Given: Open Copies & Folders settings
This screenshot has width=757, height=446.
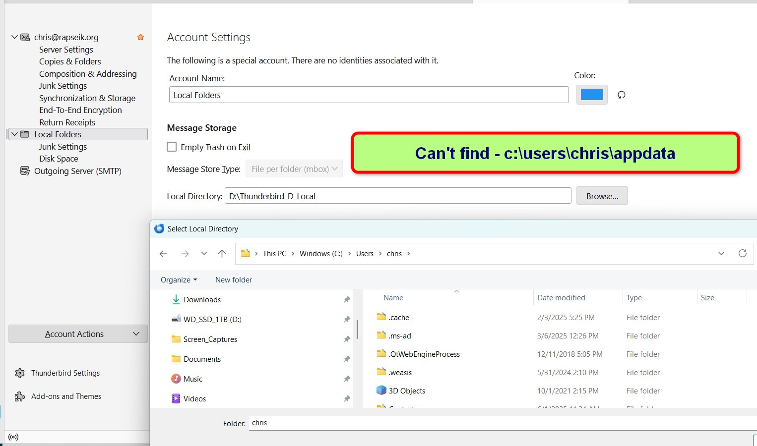Looking at the screenshot, I should tap(70, 61).
